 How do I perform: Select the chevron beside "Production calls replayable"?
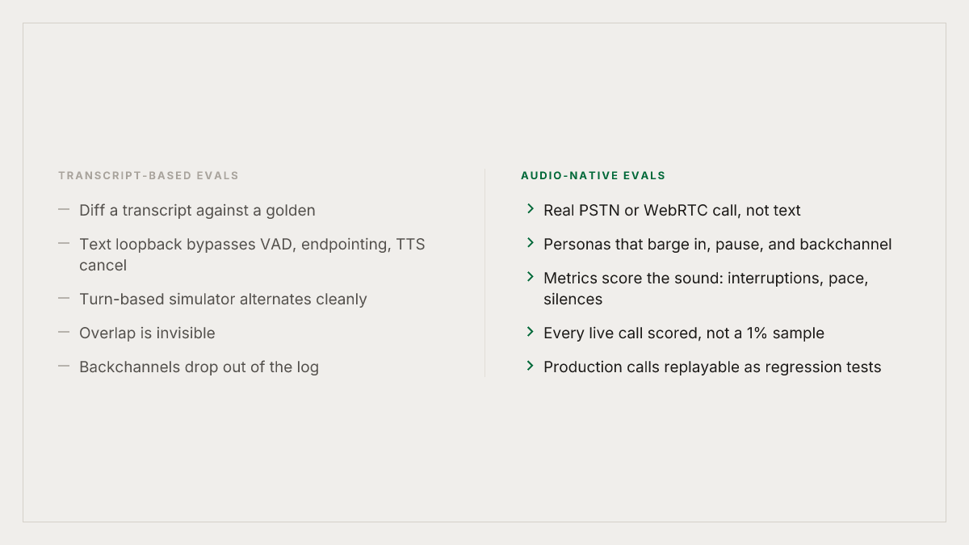pos(531,366)
